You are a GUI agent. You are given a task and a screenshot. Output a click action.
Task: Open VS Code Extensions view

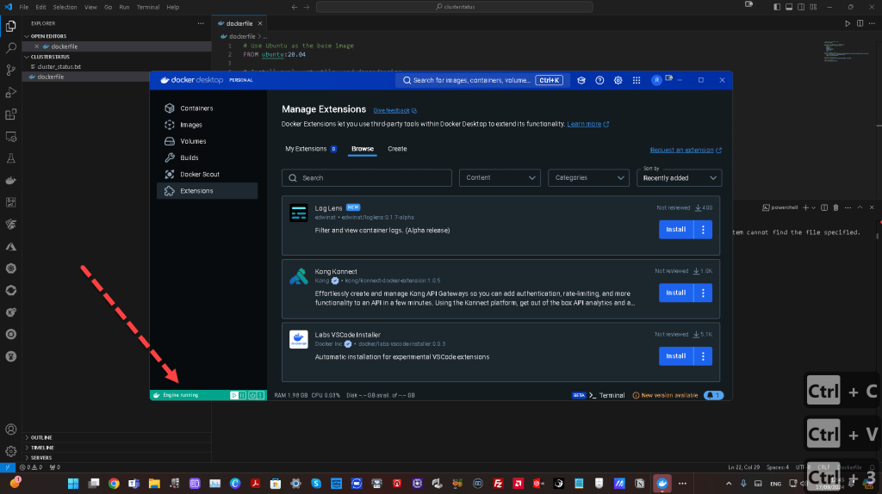click(10, 114)
